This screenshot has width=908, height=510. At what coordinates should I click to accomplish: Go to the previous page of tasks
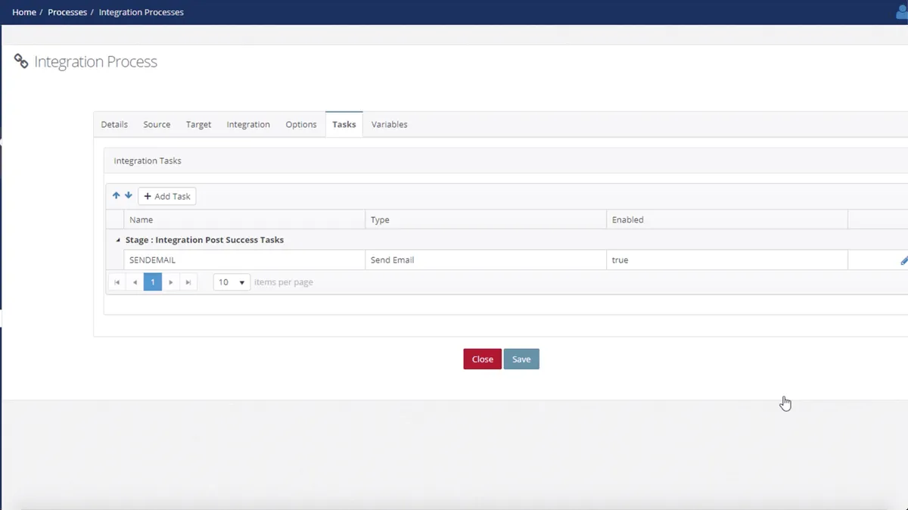click(x=135, y=282)
